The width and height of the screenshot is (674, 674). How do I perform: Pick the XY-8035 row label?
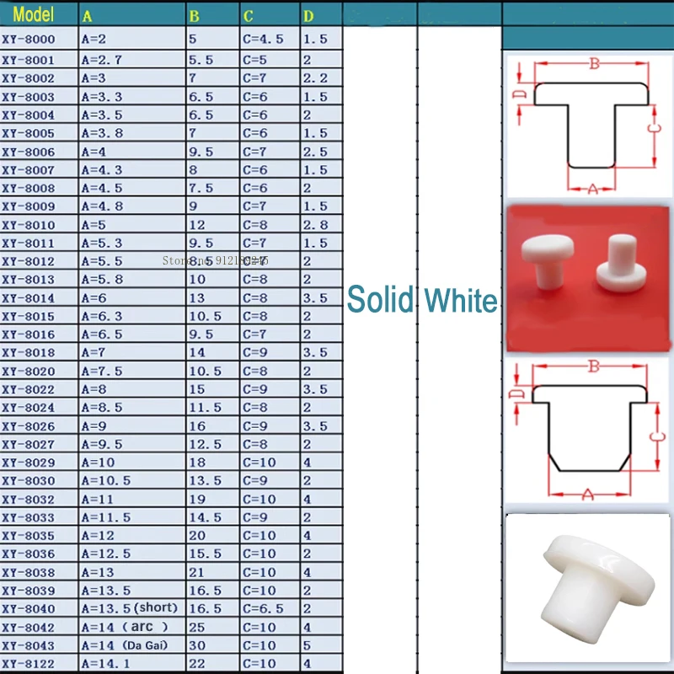tap(29, 536)
